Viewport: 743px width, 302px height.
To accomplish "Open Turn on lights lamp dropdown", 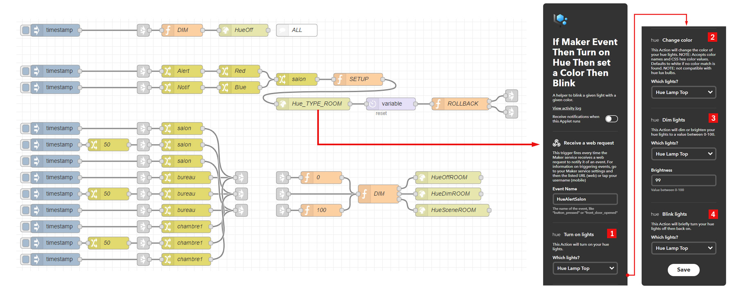I will (585, 268).
